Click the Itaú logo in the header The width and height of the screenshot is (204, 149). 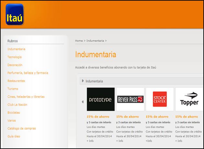(15, 15)
